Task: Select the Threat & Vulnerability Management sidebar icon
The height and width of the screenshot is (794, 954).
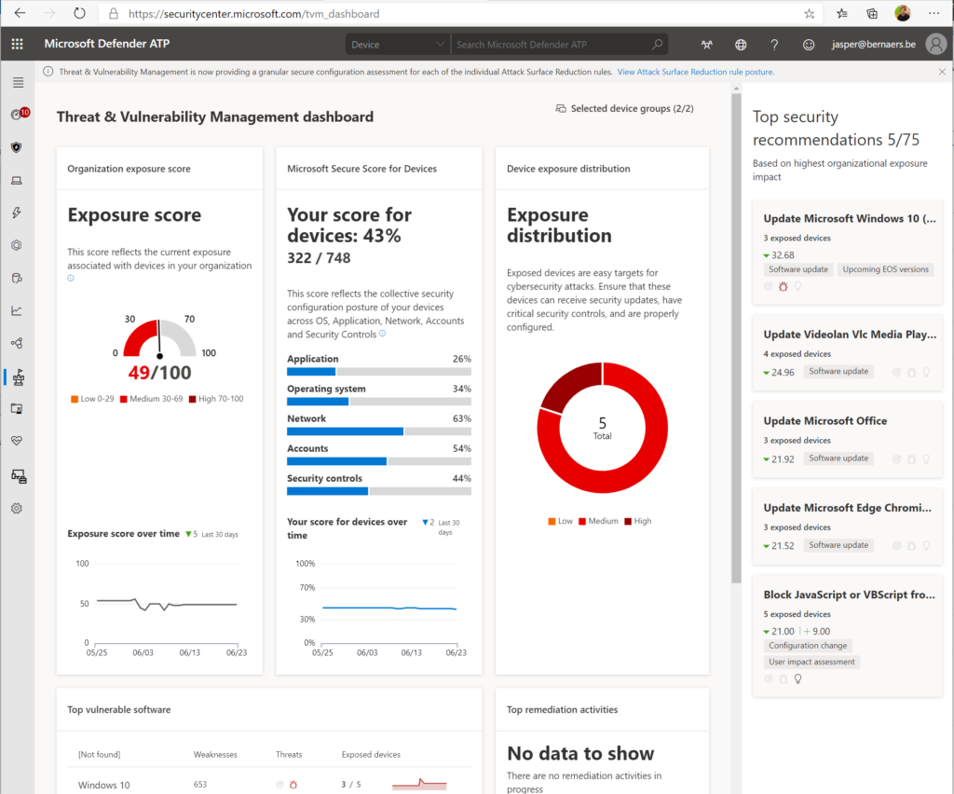Action: pos(19,377)
